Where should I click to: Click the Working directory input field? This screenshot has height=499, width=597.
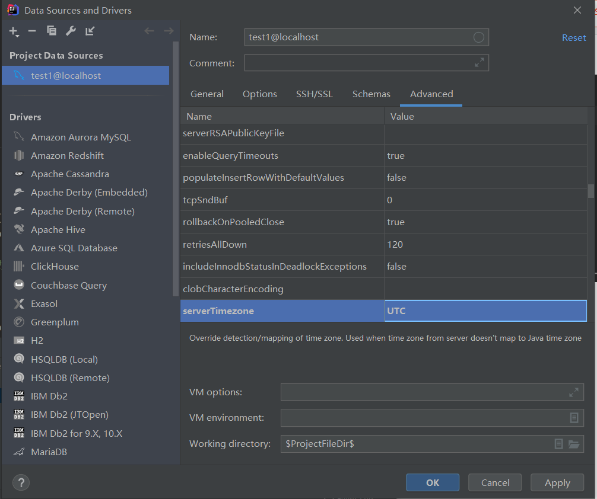click(432, 444)
